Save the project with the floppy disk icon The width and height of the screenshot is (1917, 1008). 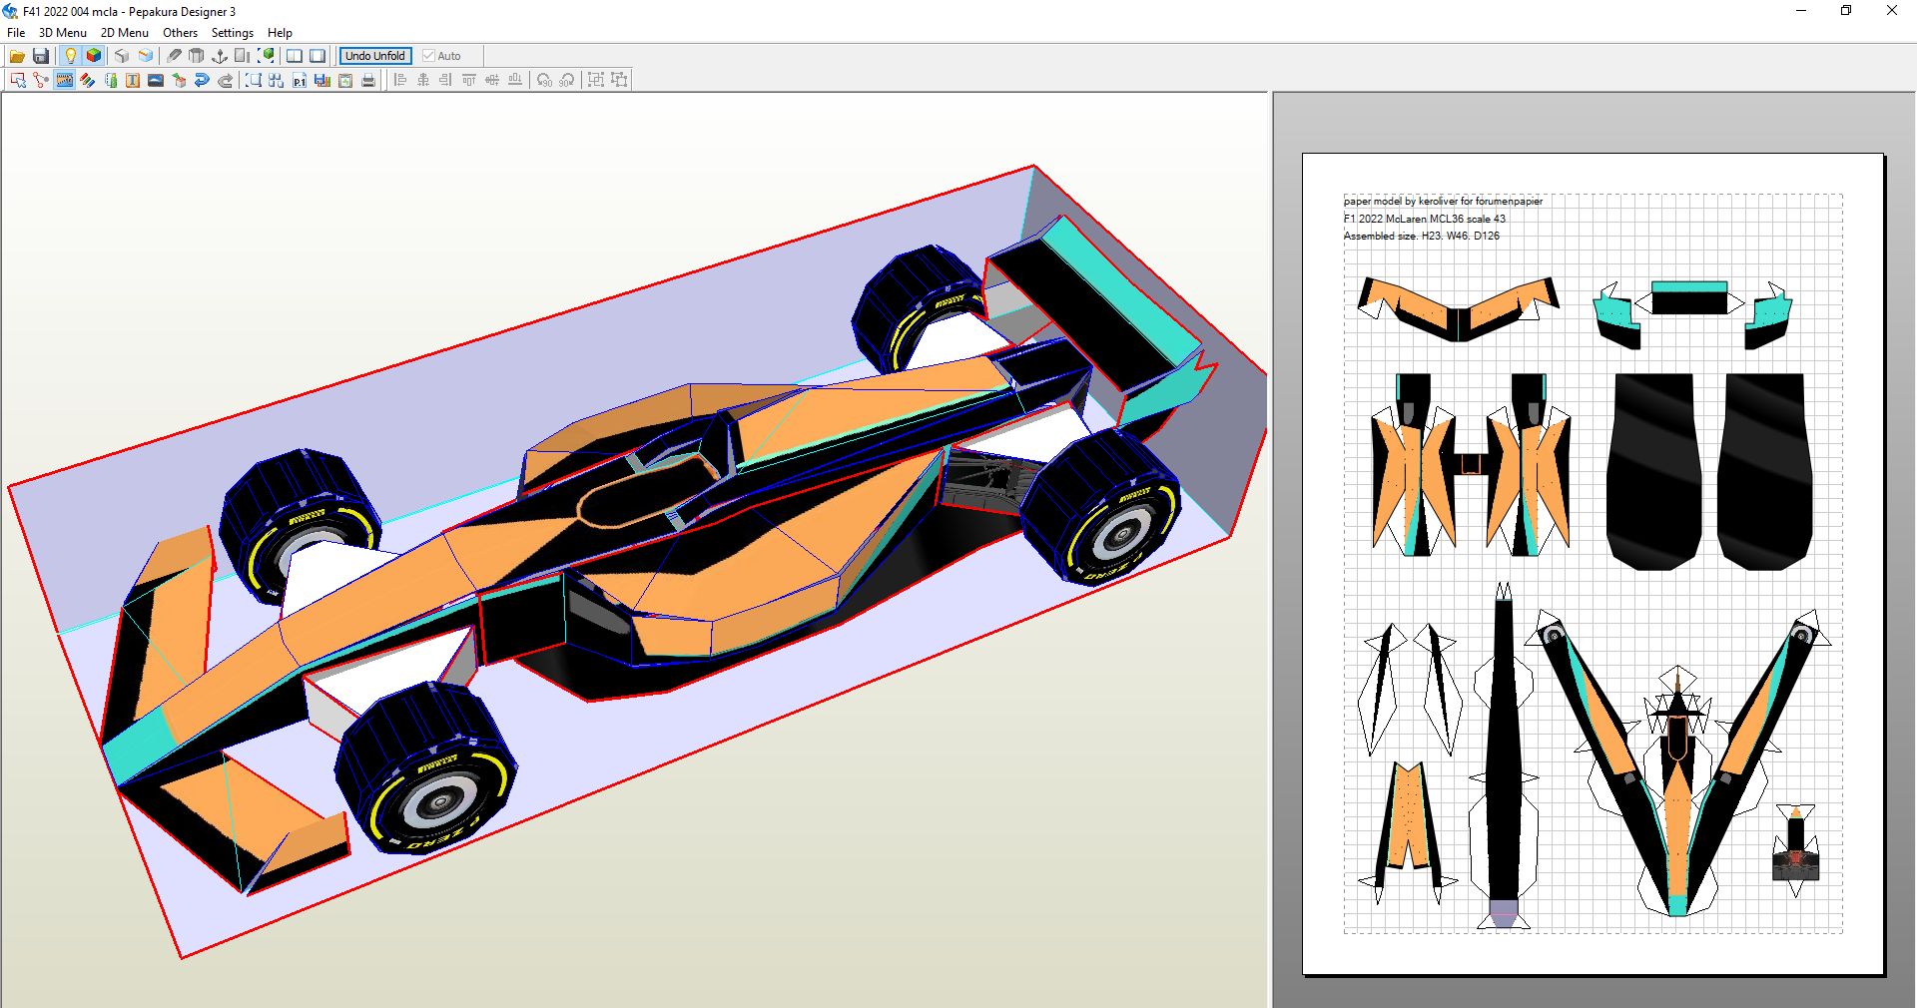(41, 56)
